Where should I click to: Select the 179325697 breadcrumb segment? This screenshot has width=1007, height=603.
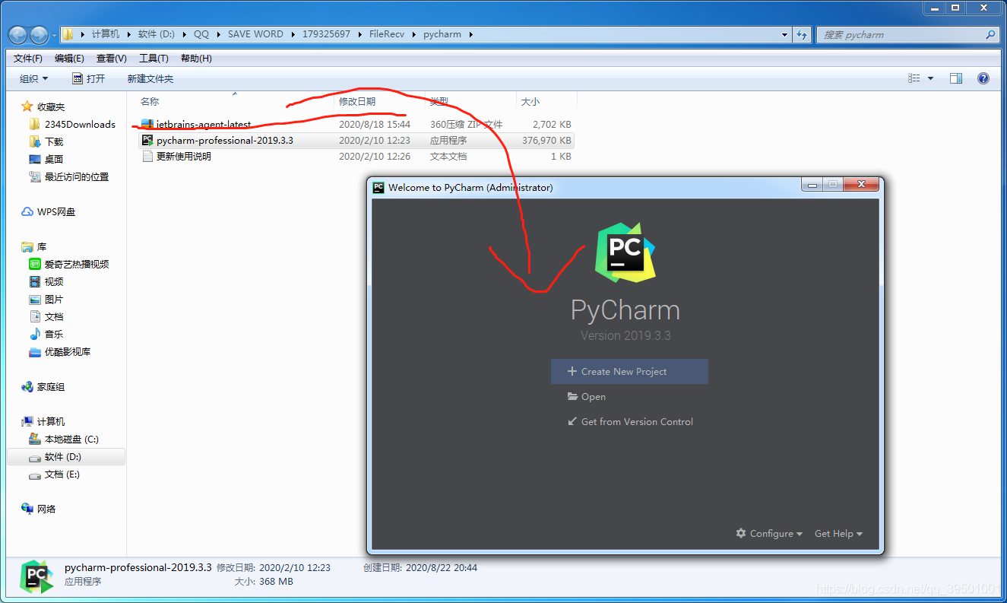coord(326,34)
